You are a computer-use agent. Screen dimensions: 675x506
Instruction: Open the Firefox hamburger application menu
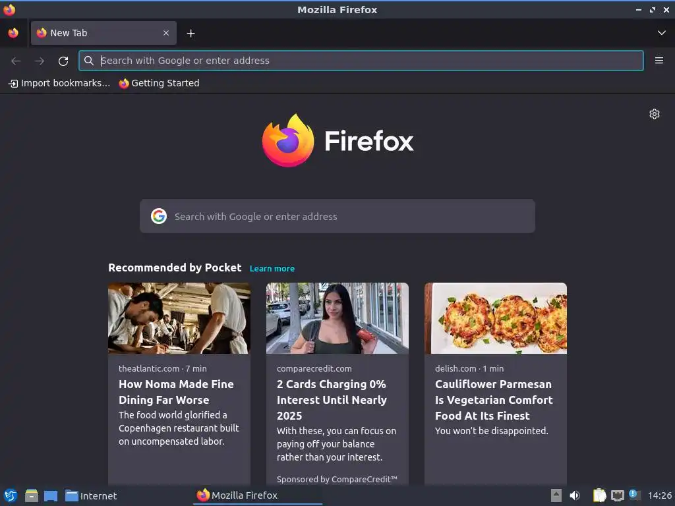pos(659,61)
